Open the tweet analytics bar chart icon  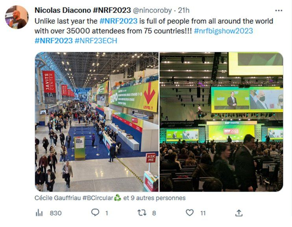coord(39,213)
